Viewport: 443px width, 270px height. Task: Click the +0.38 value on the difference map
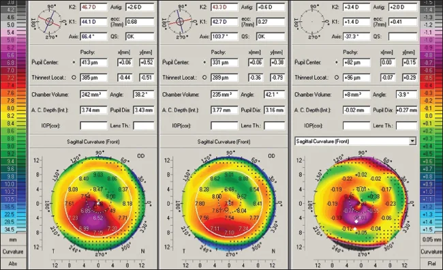(373, 196)
